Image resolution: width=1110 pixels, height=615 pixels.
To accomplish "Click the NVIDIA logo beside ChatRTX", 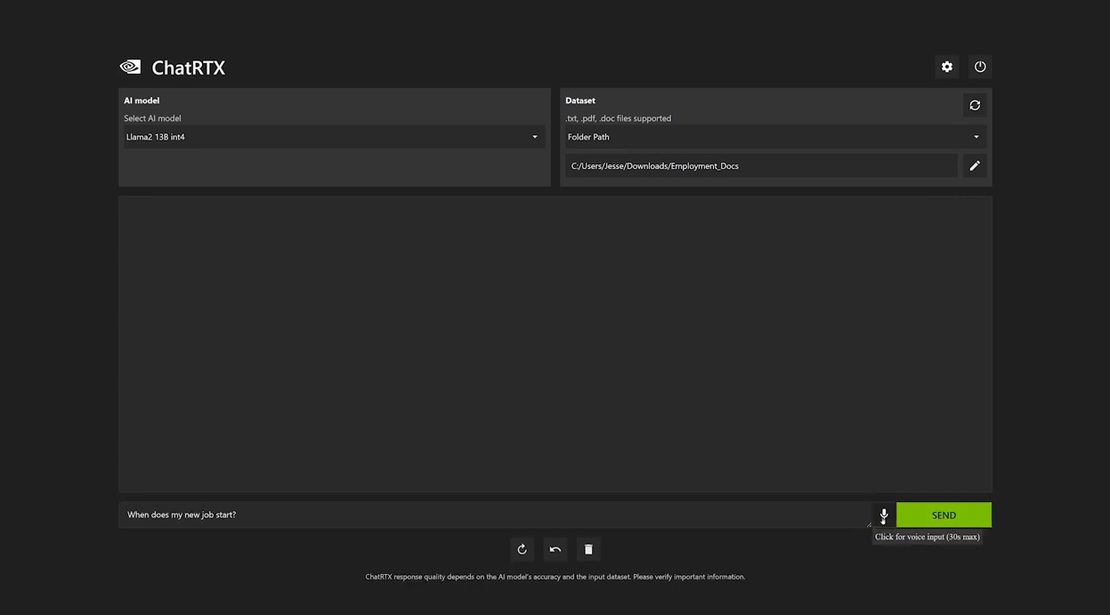I will [x=130, y=67].
